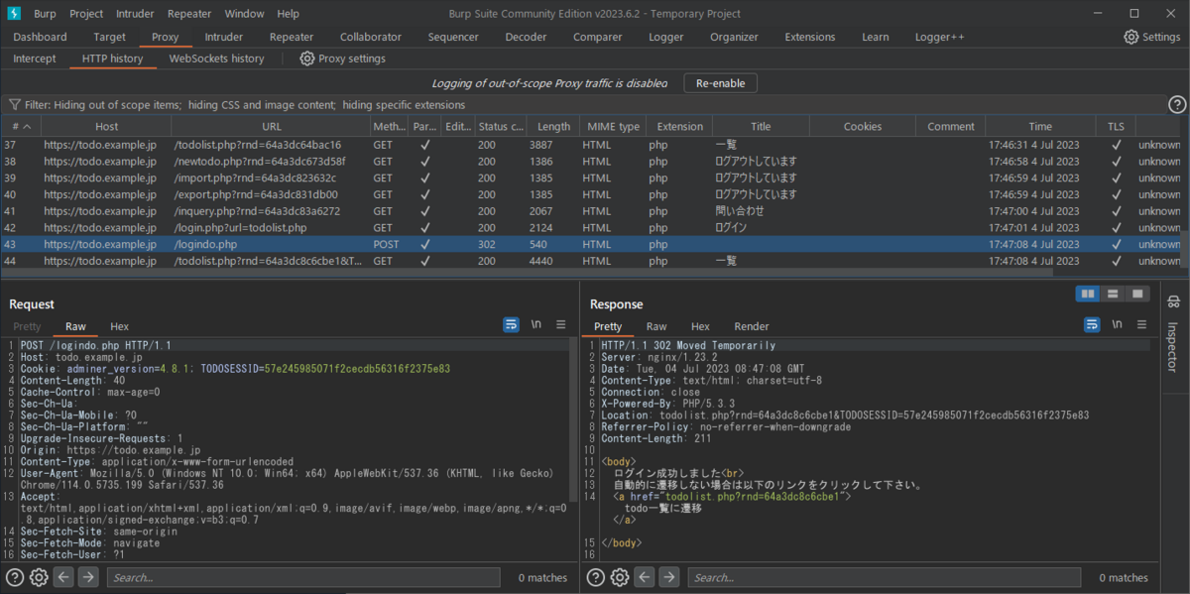
Task: Select row 42 /login.php?url=todolist.php
Action: (589, 227)
